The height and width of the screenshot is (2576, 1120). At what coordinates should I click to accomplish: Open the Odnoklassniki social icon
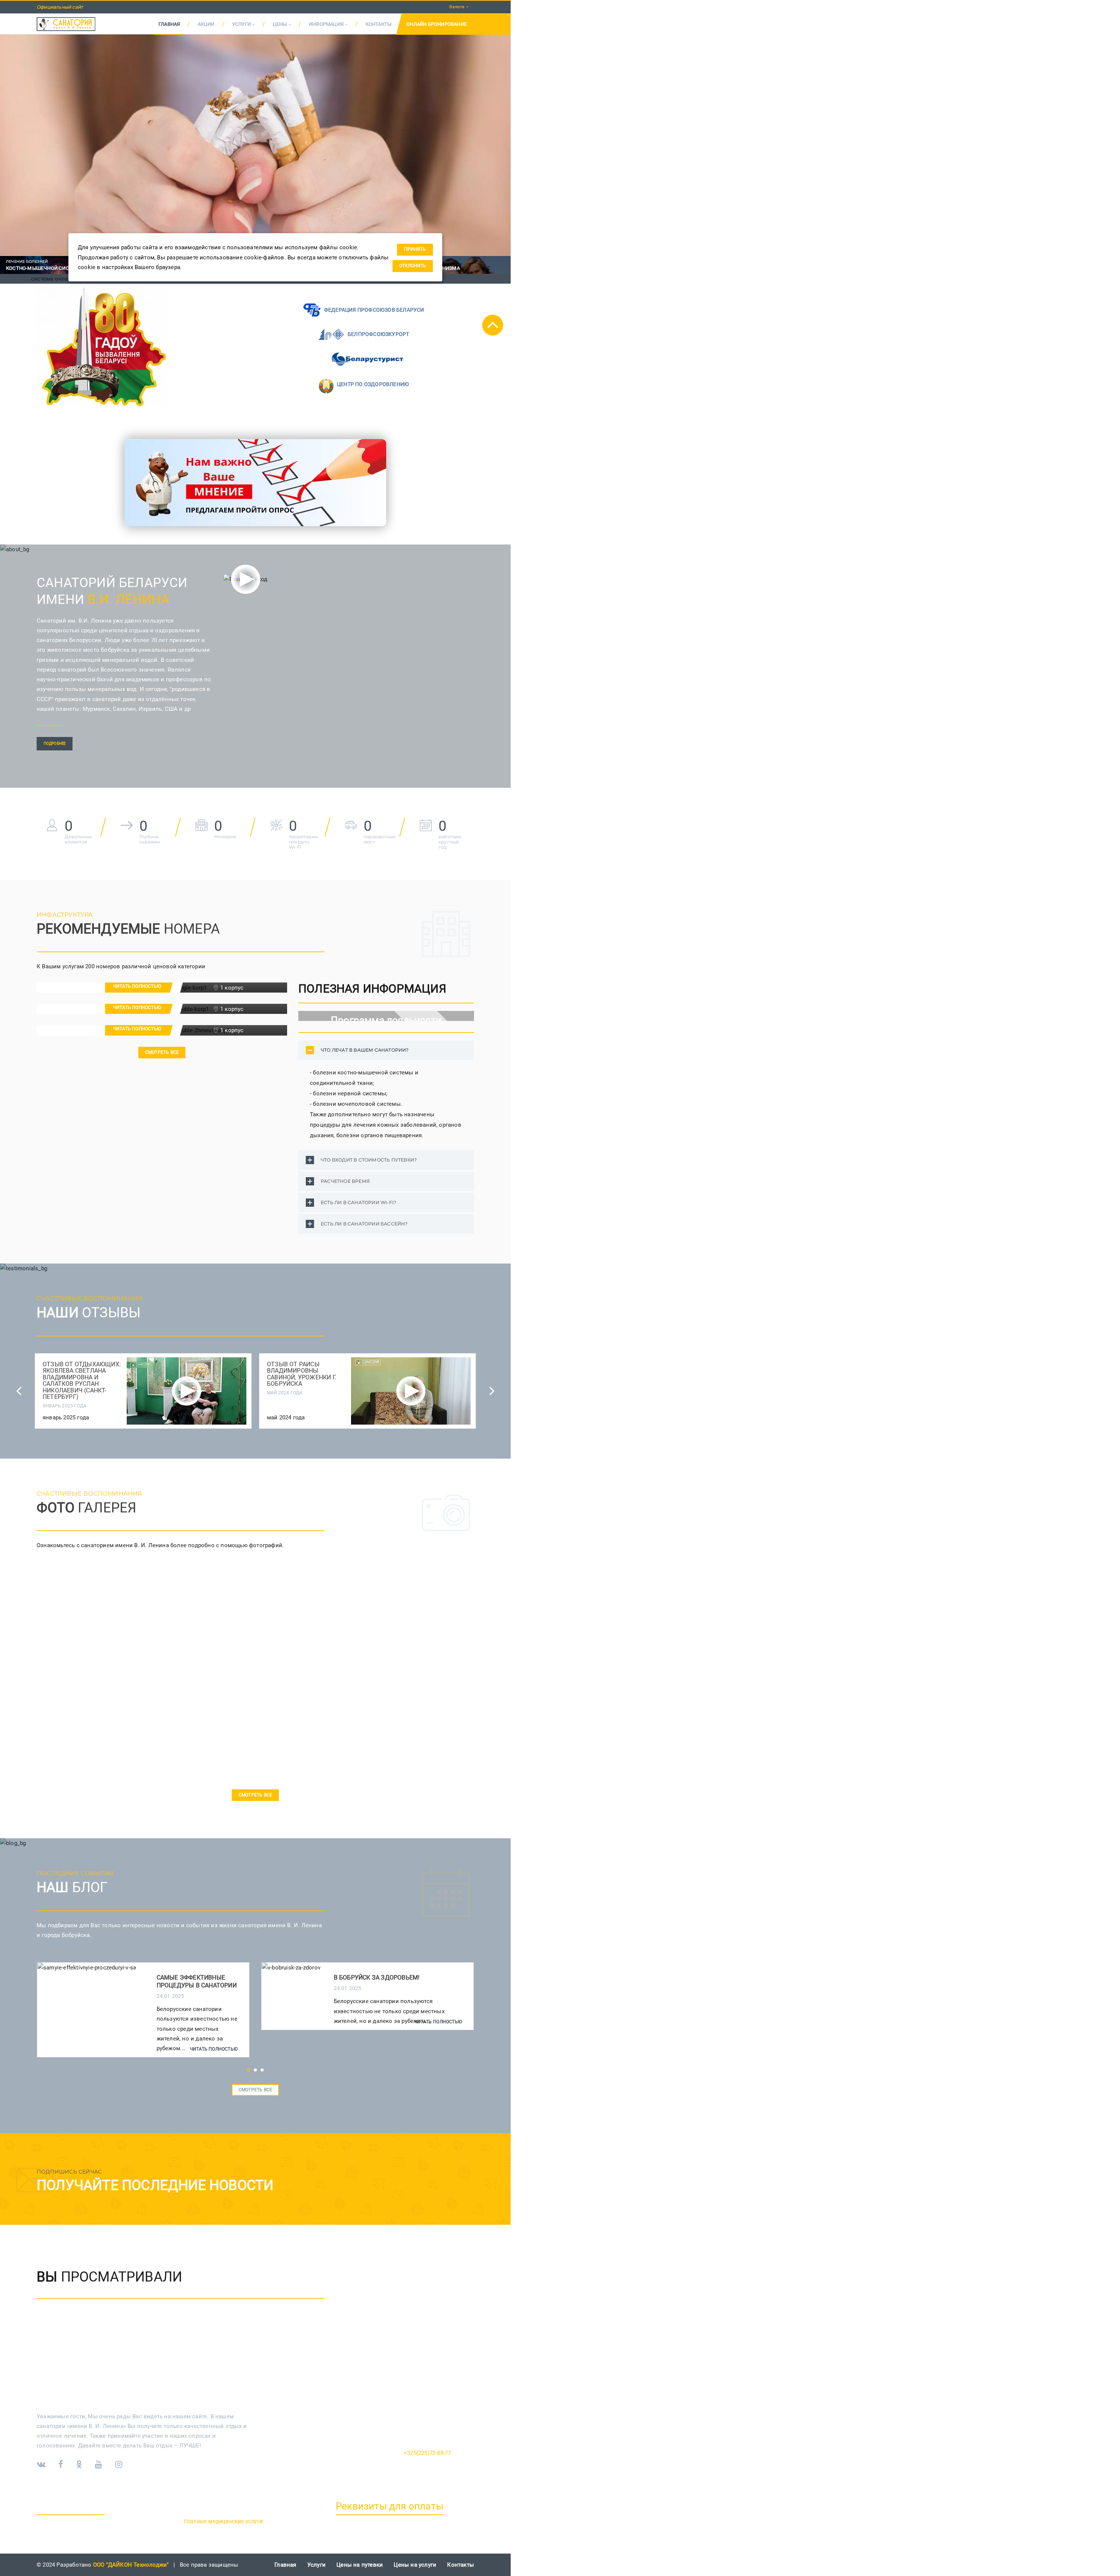(79, 2464)
